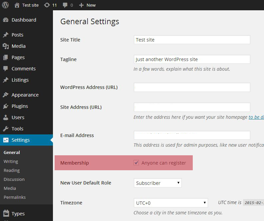The image size is (264, 221).
Task: Click the 'Choose a city in the same timezone' text
Action: 178,213
